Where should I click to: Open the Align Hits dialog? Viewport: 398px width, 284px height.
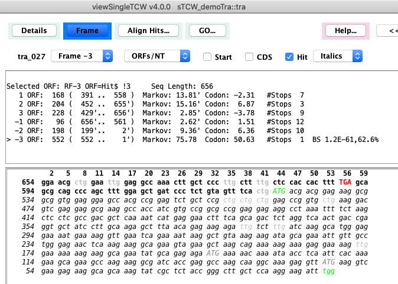[148, 30]
